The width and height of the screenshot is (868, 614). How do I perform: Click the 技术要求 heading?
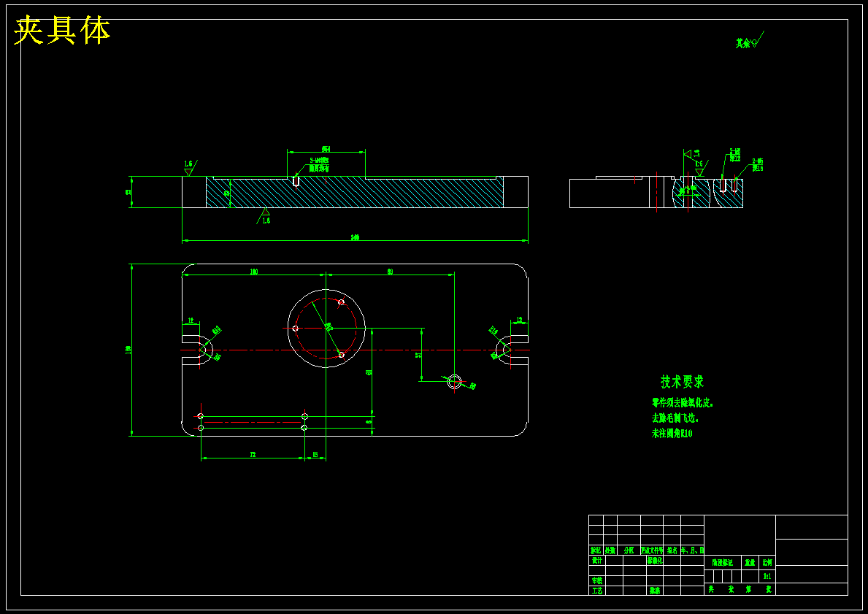tap(681, 381)
